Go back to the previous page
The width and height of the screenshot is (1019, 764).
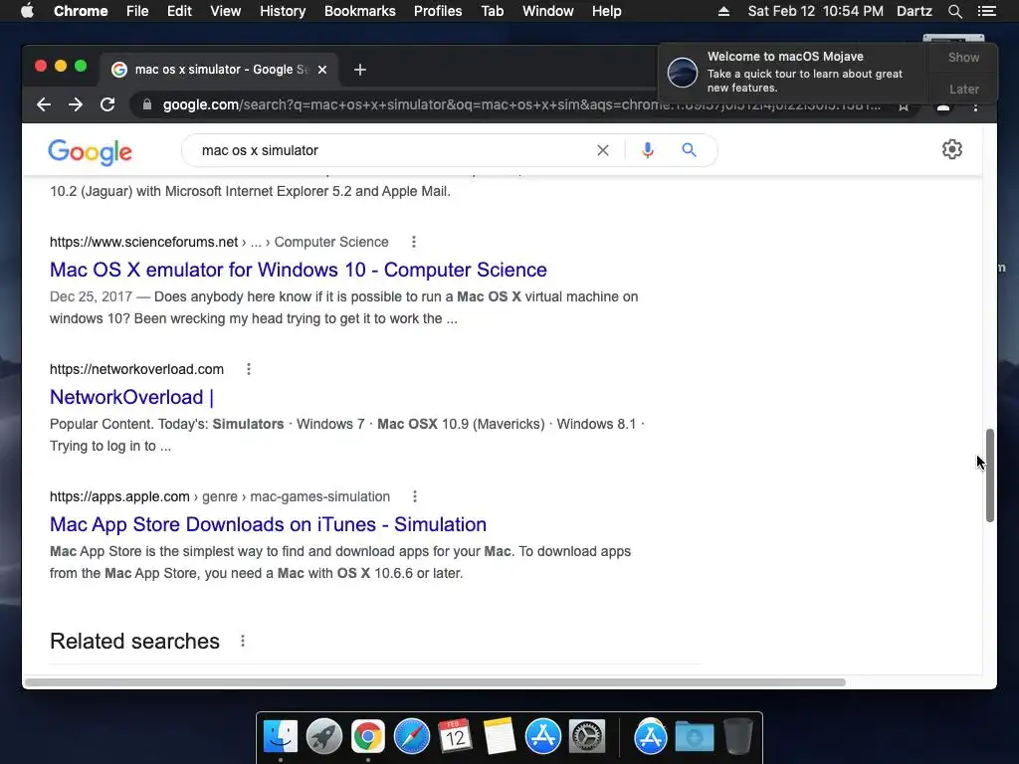click(x=44, y=104)
